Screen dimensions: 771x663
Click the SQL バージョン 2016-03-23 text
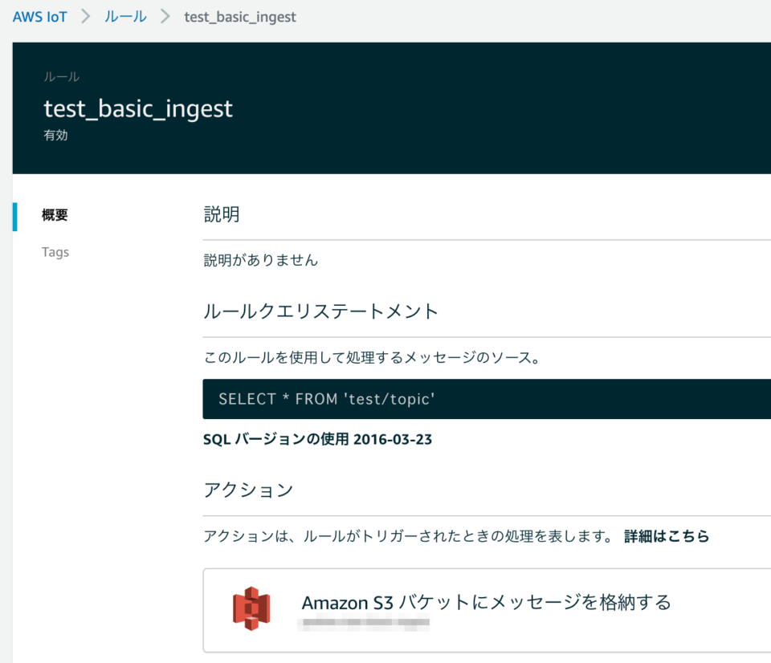point(317,440)
